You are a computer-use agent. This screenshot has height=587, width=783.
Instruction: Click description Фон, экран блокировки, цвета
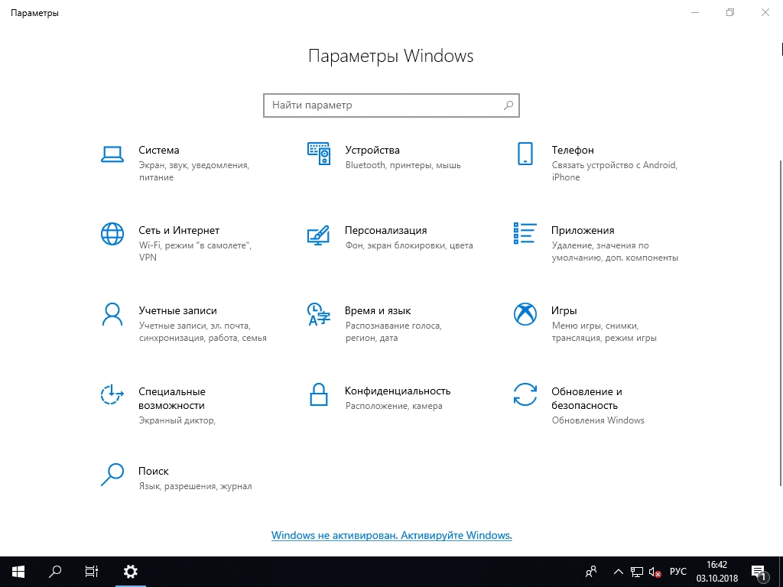409,245
